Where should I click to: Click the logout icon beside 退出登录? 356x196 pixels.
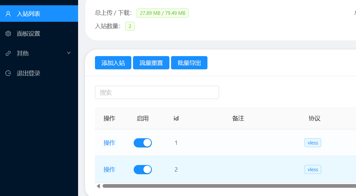click(x=8, y=73)
